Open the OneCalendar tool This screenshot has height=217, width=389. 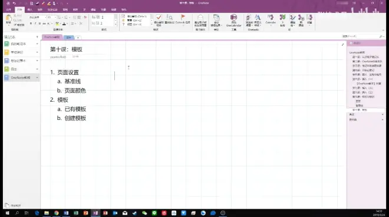tap(234, 21)
